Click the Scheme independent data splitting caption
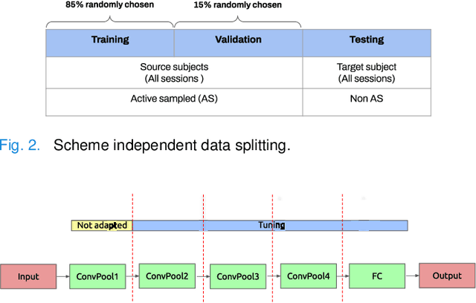476x303 pixels. (x=170, y=146)
